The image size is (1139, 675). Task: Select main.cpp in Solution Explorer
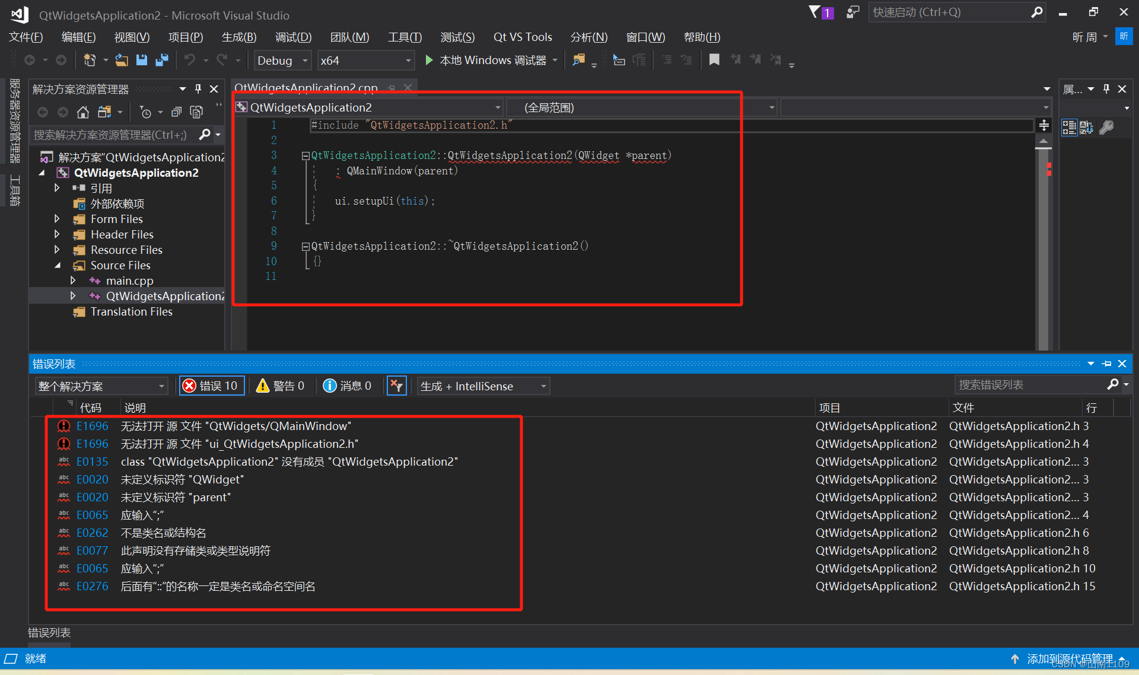point(129,281)
